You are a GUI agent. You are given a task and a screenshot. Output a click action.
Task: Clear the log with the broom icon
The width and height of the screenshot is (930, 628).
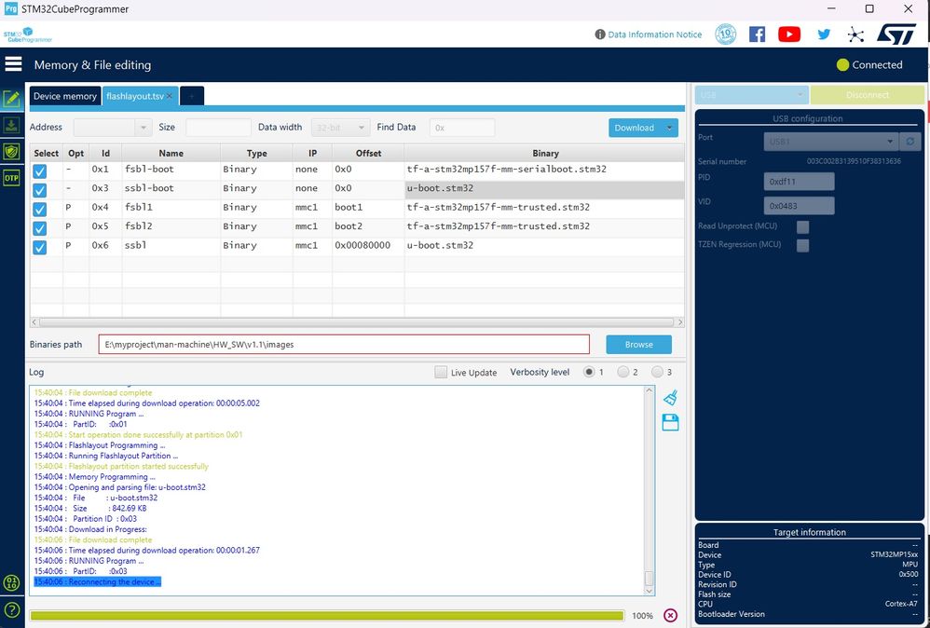670,398
